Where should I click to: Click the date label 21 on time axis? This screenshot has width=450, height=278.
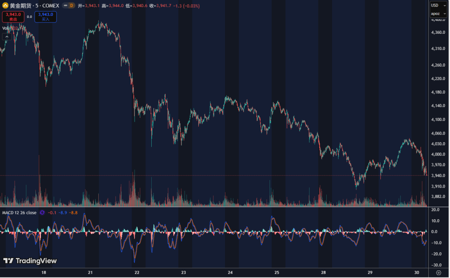[90, 273]
